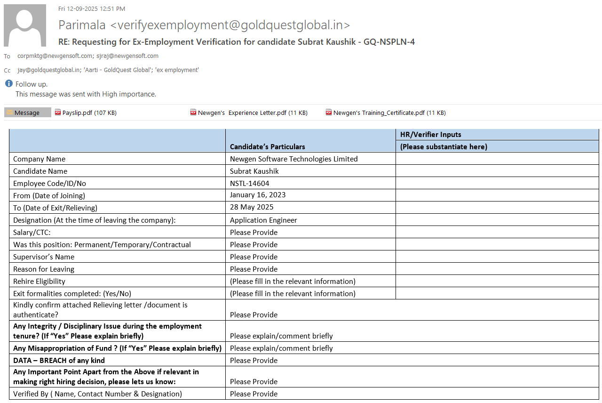This screenshot has height=403, width=602.
Task: Open Newgen's Experience Letter.pdf attachment
Action: (252, 113)
